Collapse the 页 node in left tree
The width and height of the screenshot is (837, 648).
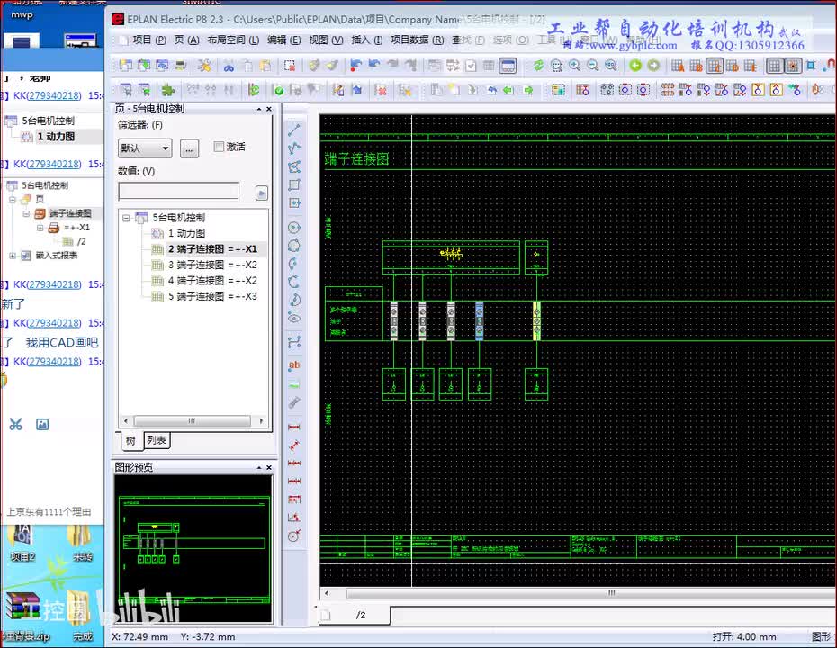[x=13, y=200]
